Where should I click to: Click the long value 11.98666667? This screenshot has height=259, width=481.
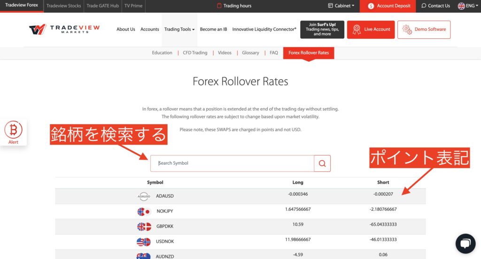pyautogui.click(x=297, y=240)
